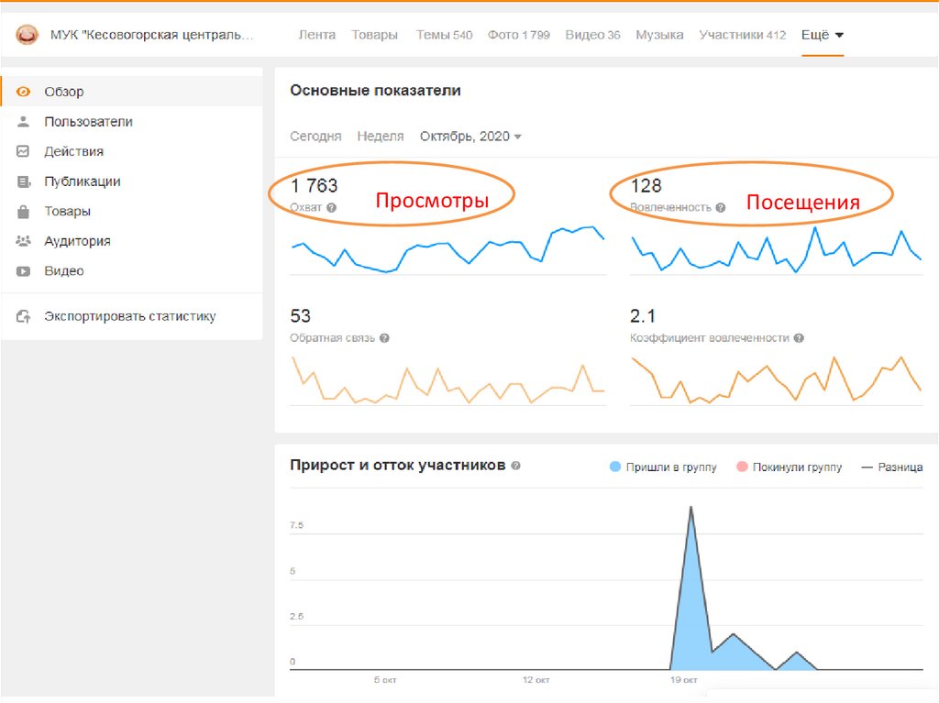Click help icon beside Коэффициент вовлеченности
The width and height of the screenshot is (939, 703).
799,338
